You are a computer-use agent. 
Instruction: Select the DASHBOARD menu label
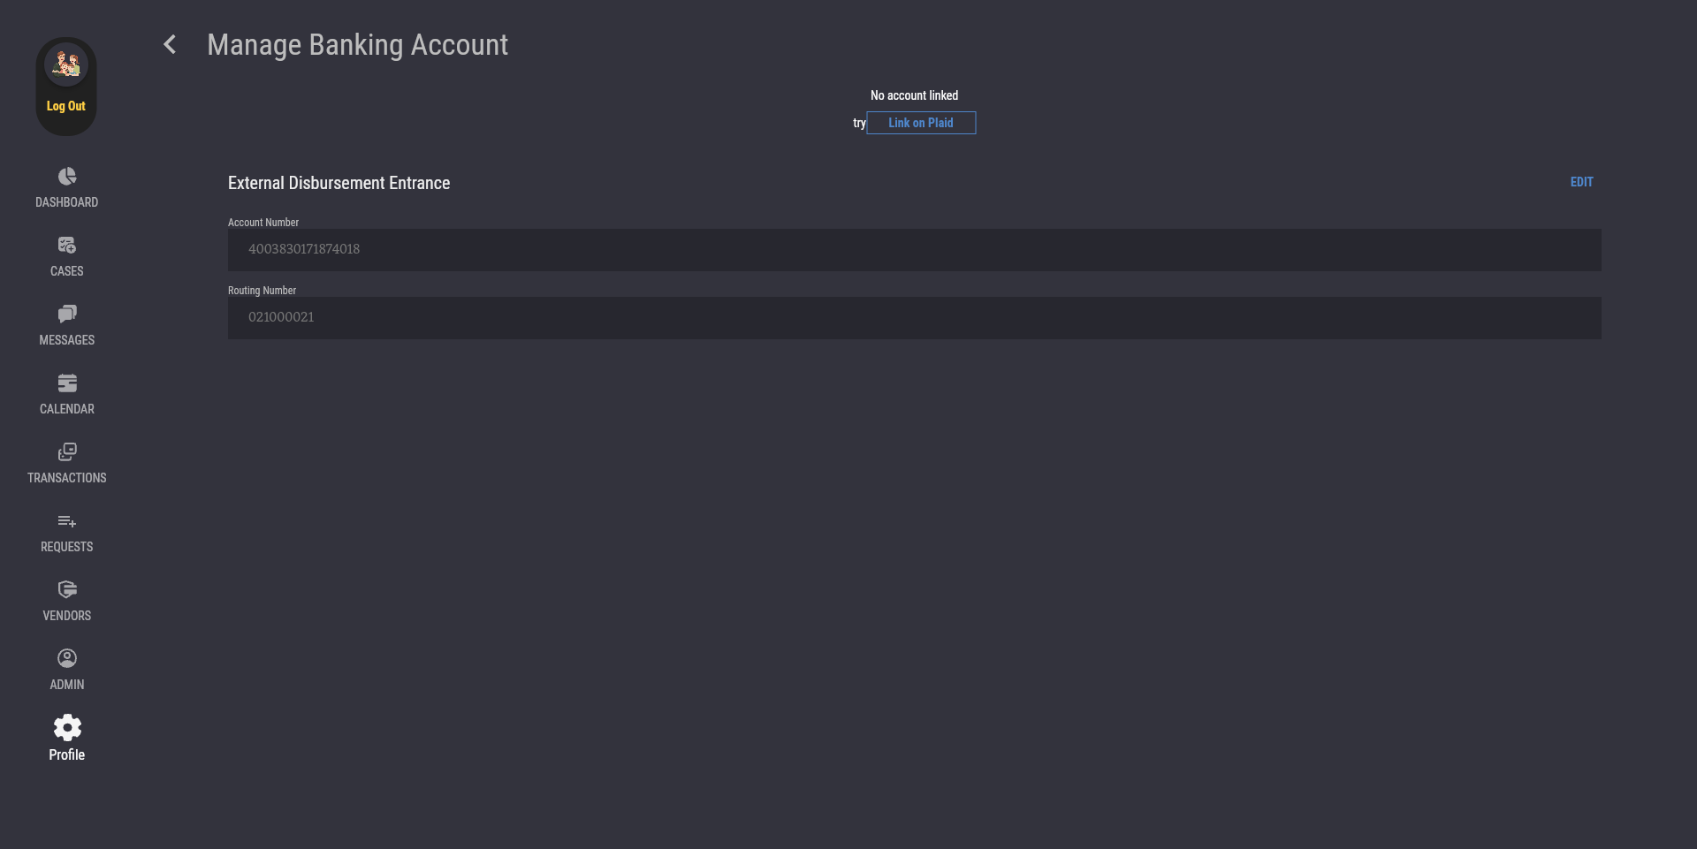click(67, 202)
